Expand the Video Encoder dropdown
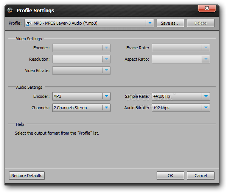 pyautogui.click(x=81, y=48)
